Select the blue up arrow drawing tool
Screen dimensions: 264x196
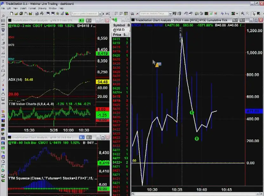3,90
